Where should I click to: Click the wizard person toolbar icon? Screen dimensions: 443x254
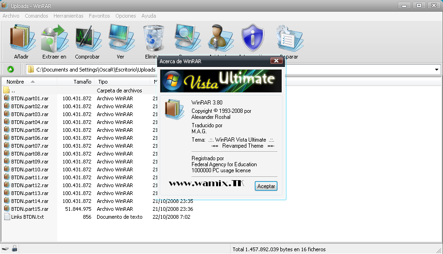point(220,38)
